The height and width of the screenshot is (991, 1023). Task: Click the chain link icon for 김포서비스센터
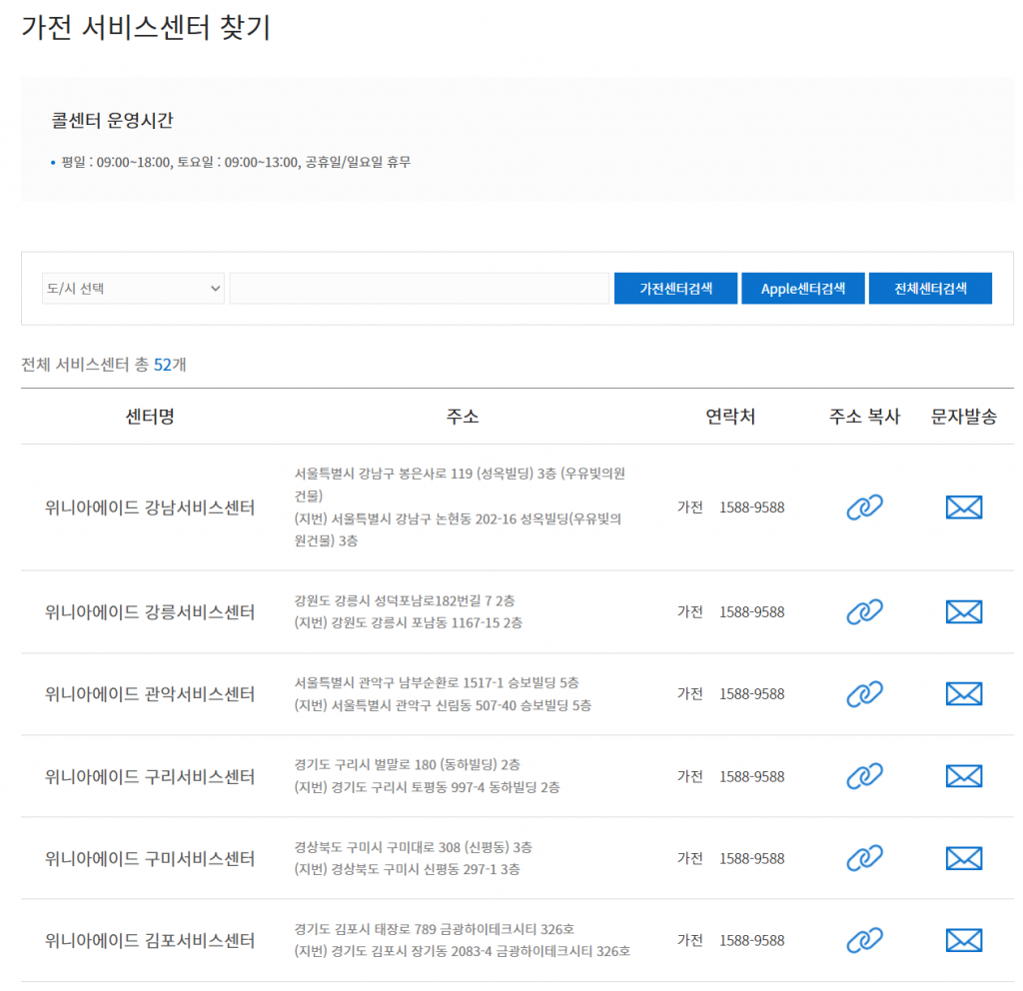point(863,940)
